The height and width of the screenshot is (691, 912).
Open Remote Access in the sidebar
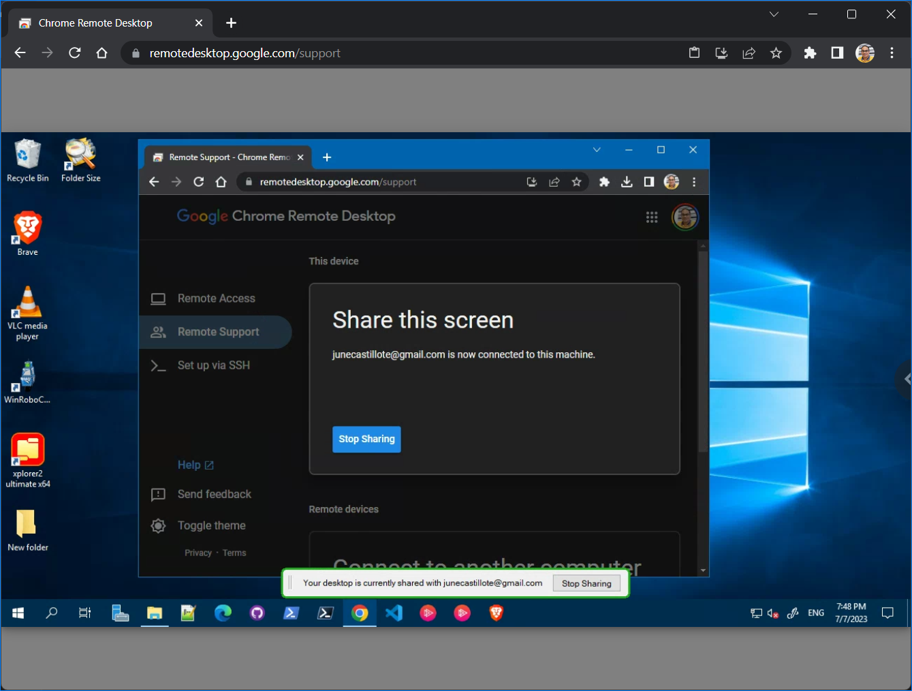click(x=216, y=298)
